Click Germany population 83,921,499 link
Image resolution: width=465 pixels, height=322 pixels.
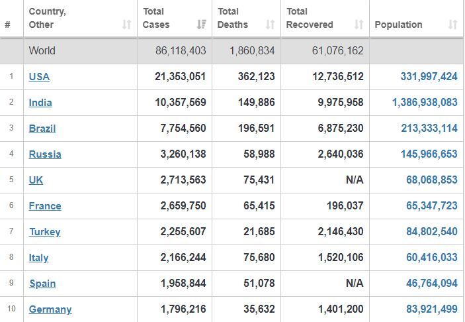point(432,309)
